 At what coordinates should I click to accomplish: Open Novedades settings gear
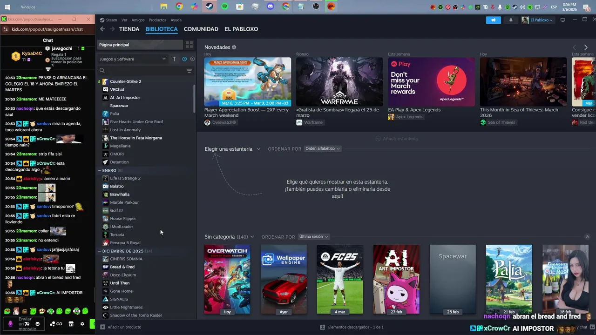pos(234,47)
